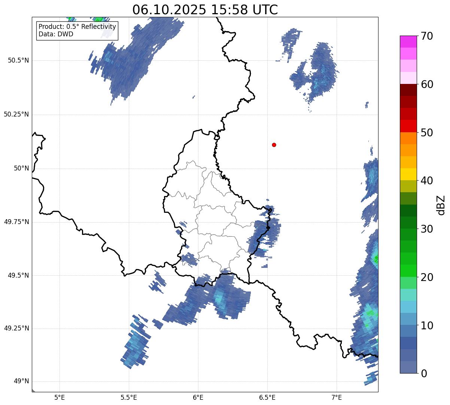Viewport: 450px width, 405px height.
Task: Click the 49°N latitude label
Action: (x=21, y=381)
